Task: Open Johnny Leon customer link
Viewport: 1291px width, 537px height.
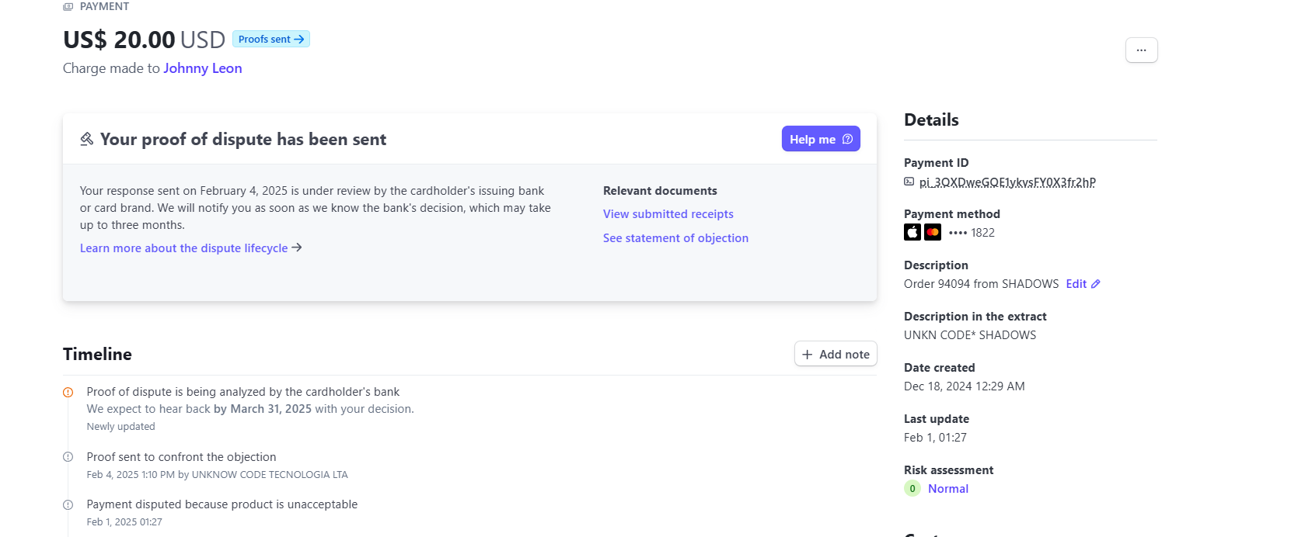Action: [203, 68]
